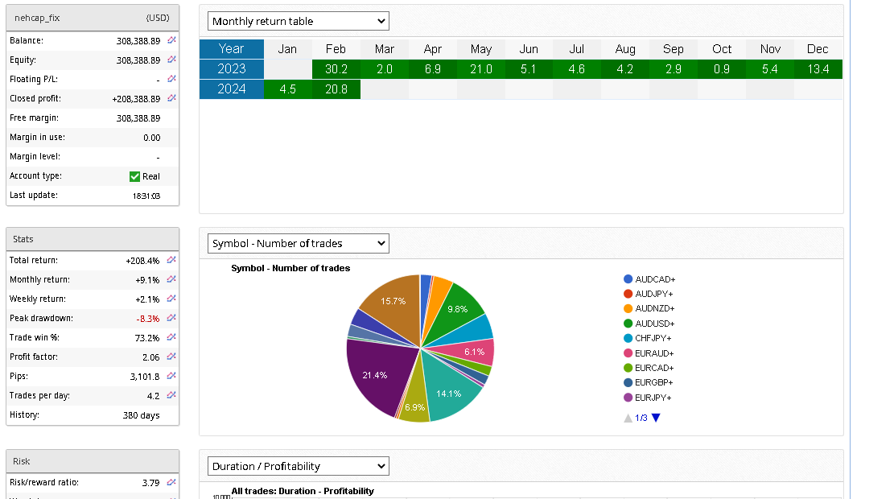Select the 2024 year row header

tap(232, 89)
